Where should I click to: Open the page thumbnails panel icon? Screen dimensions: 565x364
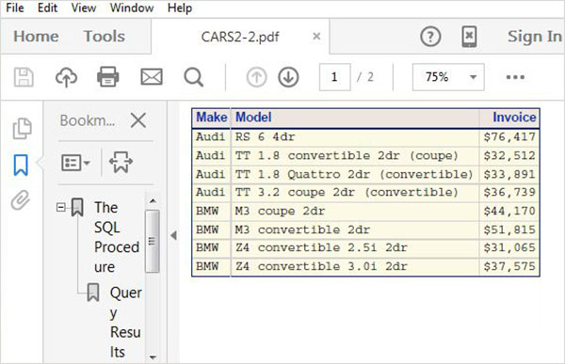(x=22, y=128)
